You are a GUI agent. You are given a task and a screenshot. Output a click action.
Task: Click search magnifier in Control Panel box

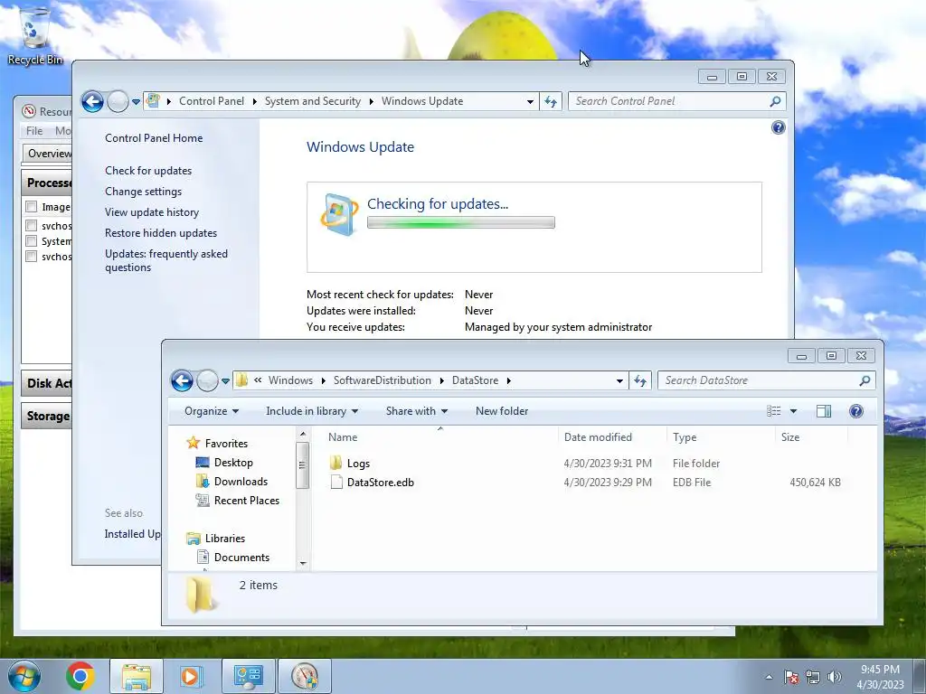[x=775, y=101]
